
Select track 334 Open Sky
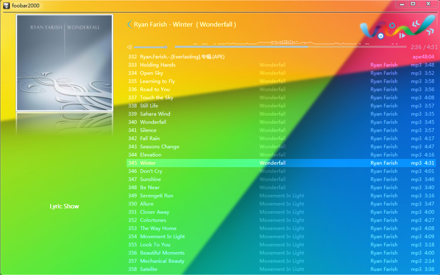(x=282, y=73)
